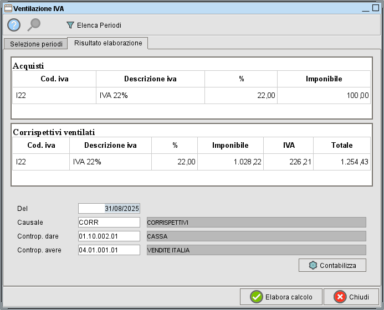
Task: Click the Acquisti section title
Action: (x=28, y=66)
